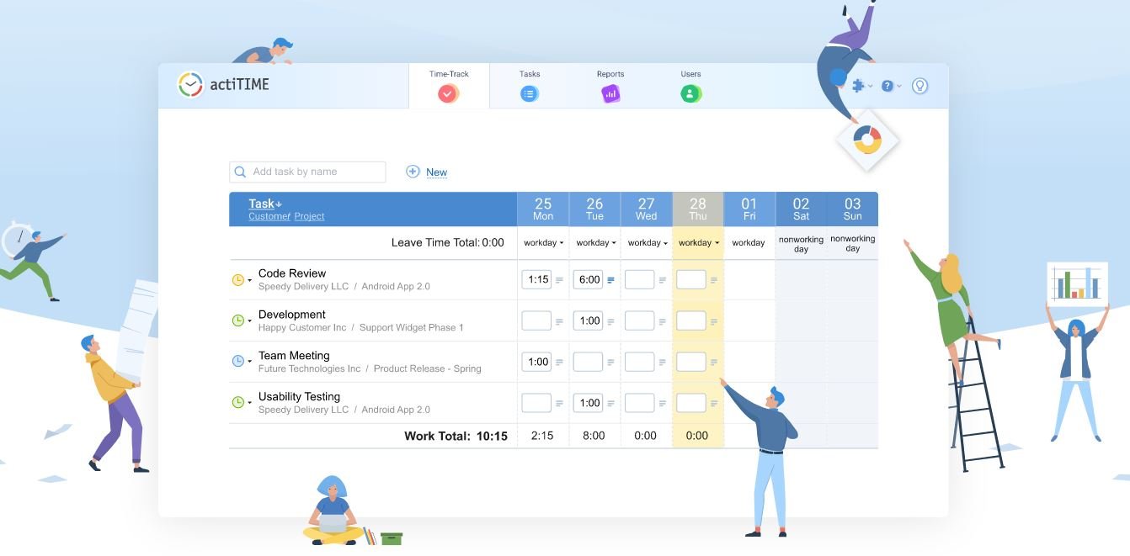This screenshot has height=556, width=1130.
Task: Switch to the Tasks tab
Action: point(530,87)
